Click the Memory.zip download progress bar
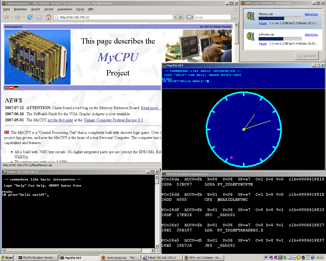 280,18
